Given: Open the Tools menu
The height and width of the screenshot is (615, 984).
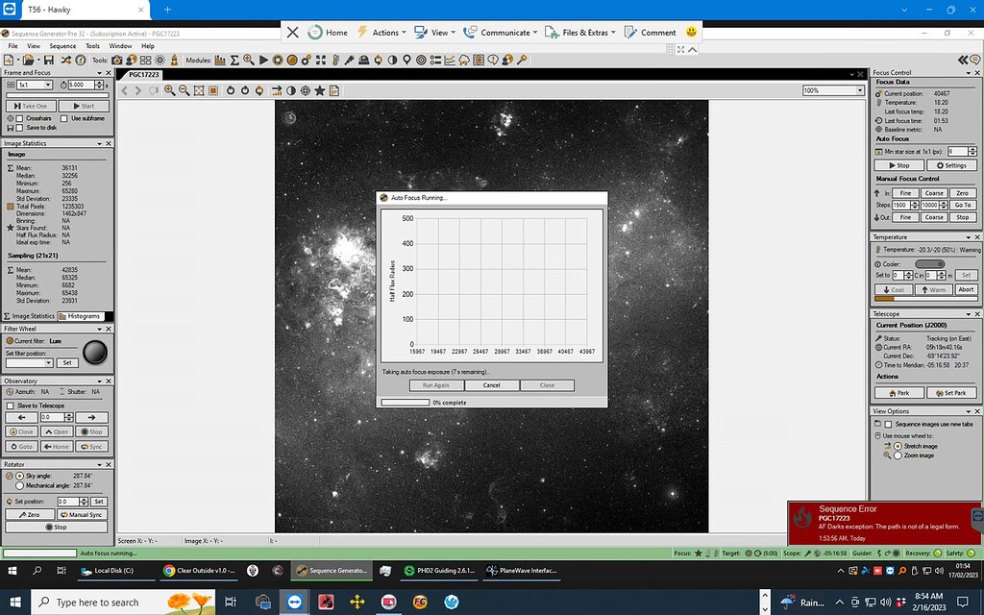Looking at the screenshot, I should [92, 46].
